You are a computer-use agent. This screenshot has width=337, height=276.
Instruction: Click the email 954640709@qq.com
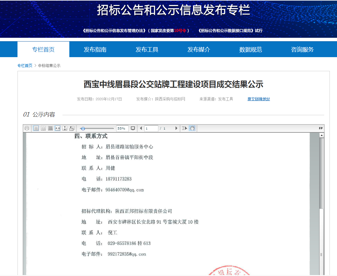[124, 190]
